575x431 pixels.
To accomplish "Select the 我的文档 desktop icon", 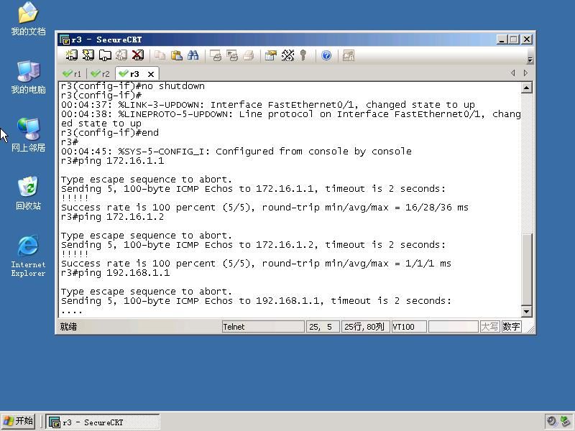I will 28,19.
